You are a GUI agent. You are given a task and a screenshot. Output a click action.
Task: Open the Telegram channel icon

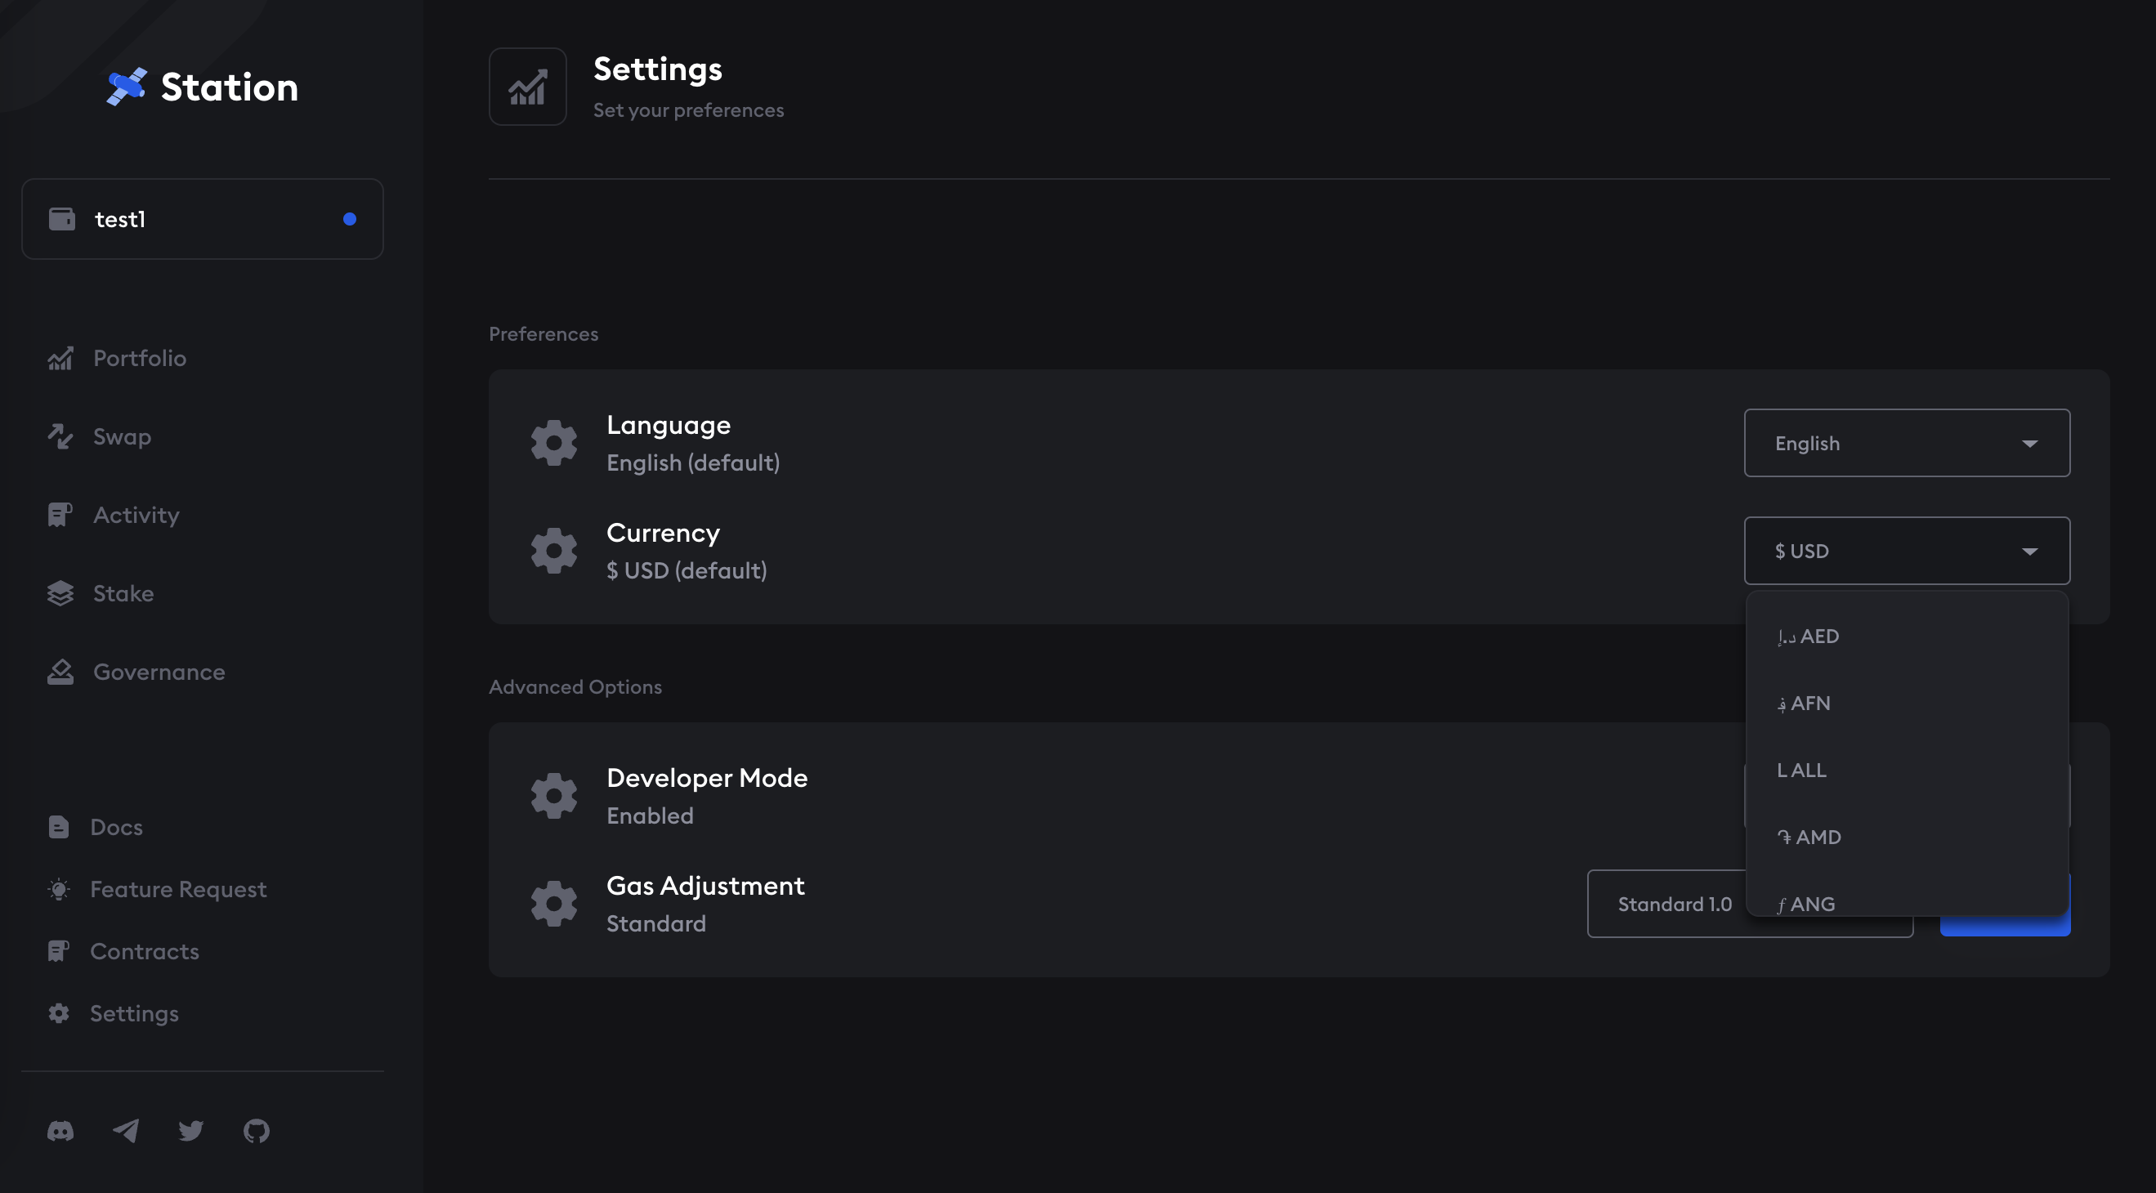click(126, 1131)
